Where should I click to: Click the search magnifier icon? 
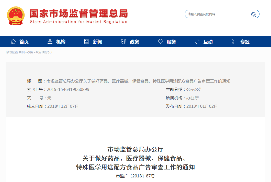tap(253, 14)
